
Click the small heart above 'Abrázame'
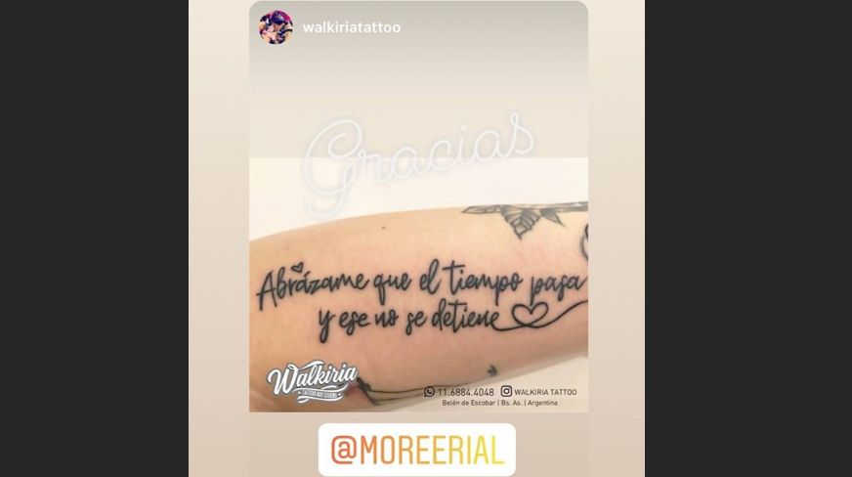297,267
